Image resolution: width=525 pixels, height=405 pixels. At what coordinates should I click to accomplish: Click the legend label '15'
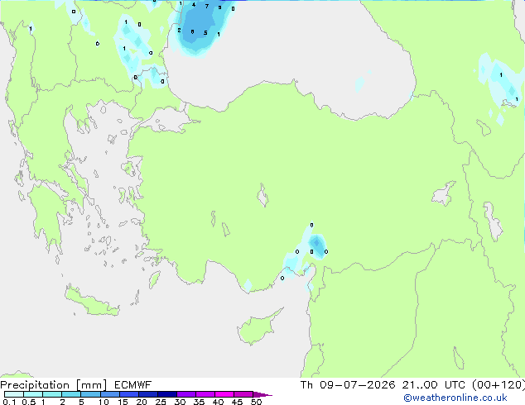(123, 402)
